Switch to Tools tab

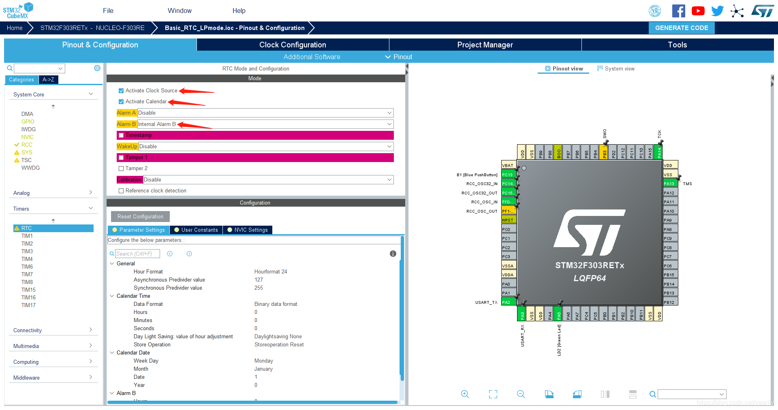click(x=678, y=45)
